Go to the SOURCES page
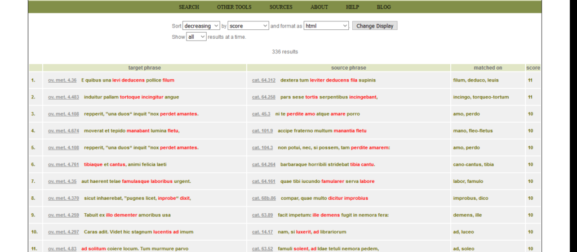The image size is (577, 252). tap(281, 7)
